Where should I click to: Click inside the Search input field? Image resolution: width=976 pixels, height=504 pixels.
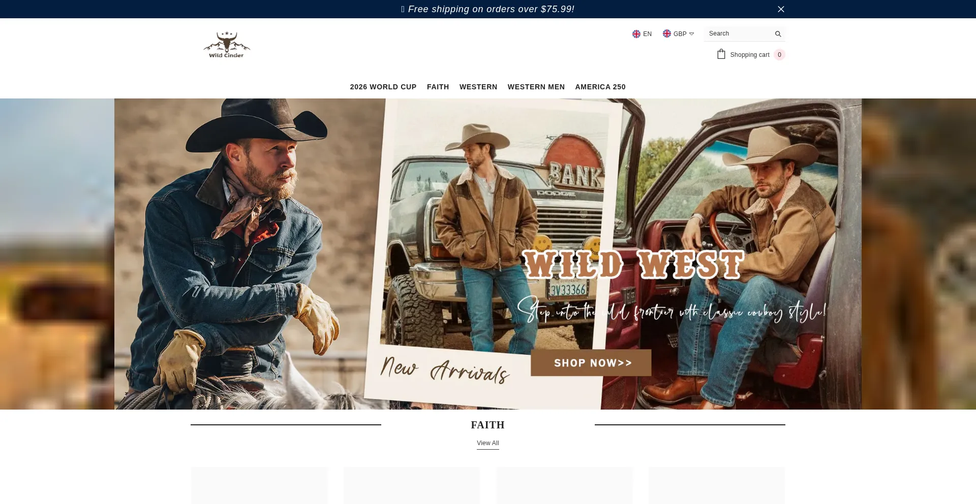point(737,33)
